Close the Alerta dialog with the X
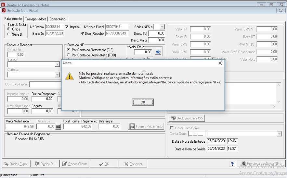 220,63
